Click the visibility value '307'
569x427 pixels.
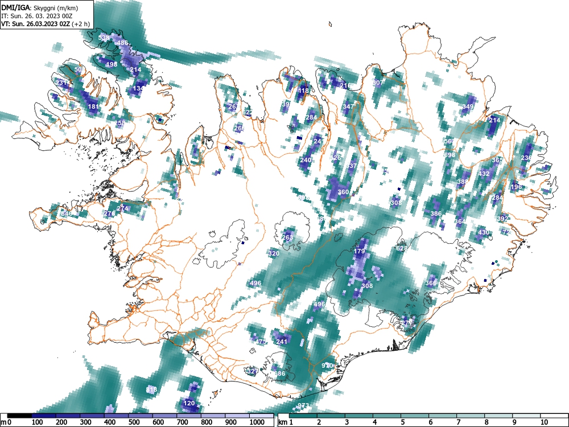377,83
